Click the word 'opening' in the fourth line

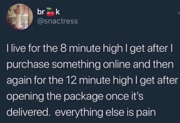tap(25, 97)
